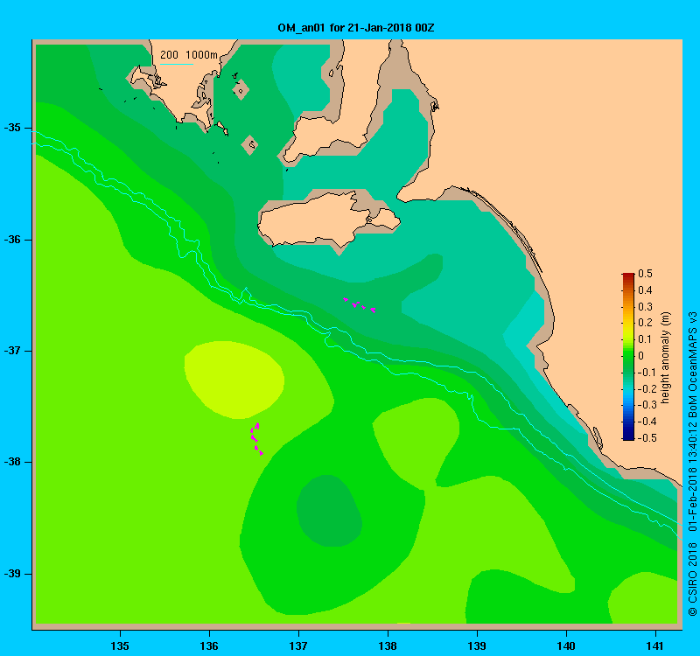Click the -0.5 value on the color scale
Image resolution: width=700 pixels, height=656 pixels.
pos(647,438)
